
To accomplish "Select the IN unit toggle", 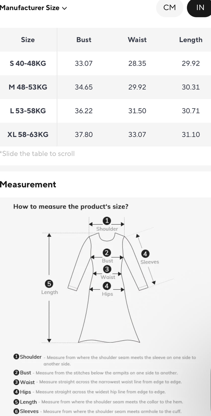I will (200, 8).
